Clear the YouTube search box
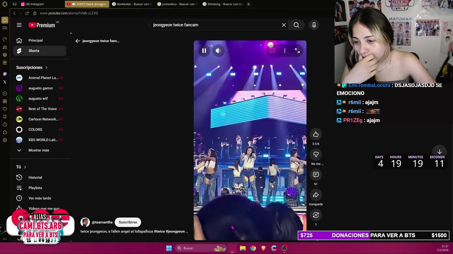The height and width of the screenshot is (254, 453). (x=284, y=25)
